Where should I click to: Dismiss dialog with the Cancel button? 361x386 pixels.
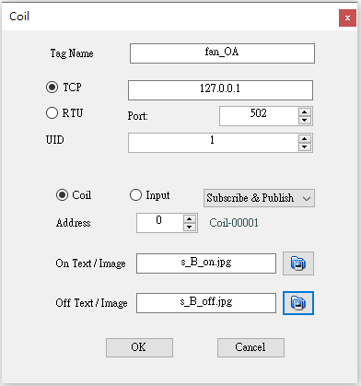click(x=250, y=347)
